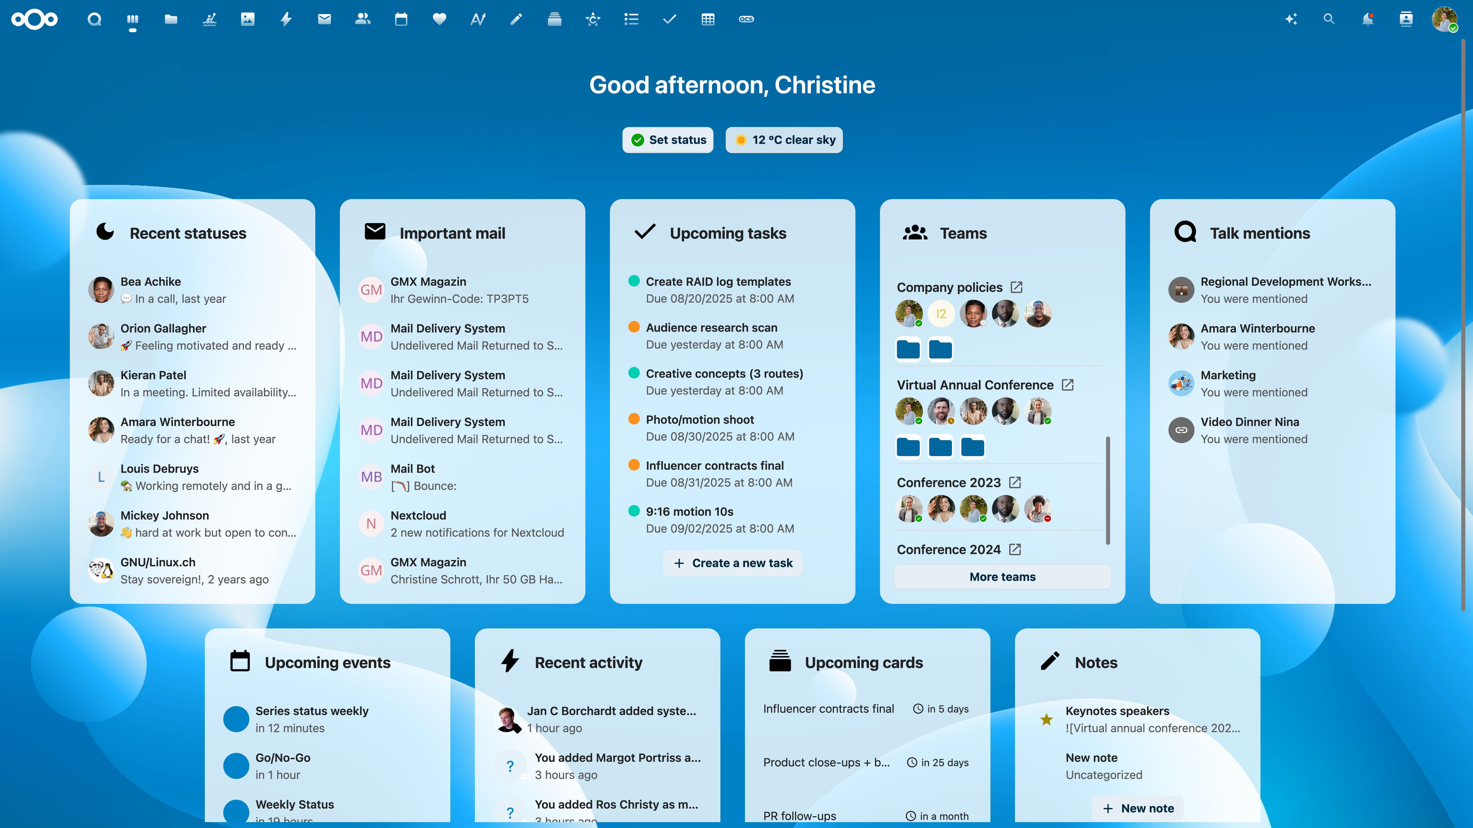
Task: Open the account menu via profile avatar
Action: click(1445, 19)
